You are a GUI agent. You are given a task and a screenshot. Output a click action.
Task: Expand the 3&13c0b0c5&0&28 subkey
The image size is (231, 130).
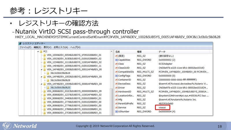[45, 80]
